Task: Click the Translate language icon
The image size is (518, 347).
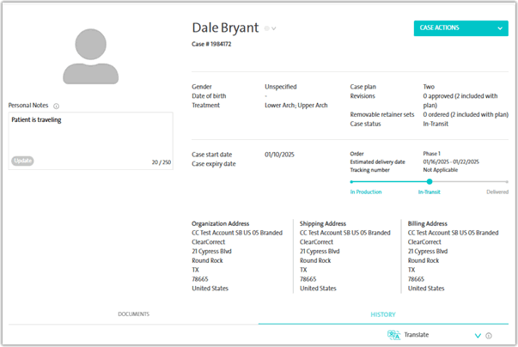Action: click(393, 335)
